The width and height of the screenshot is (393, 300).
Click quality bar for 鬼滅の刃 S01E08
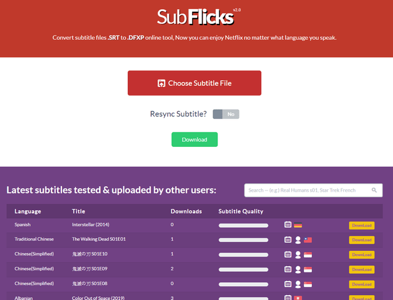[x=243, y=284]
